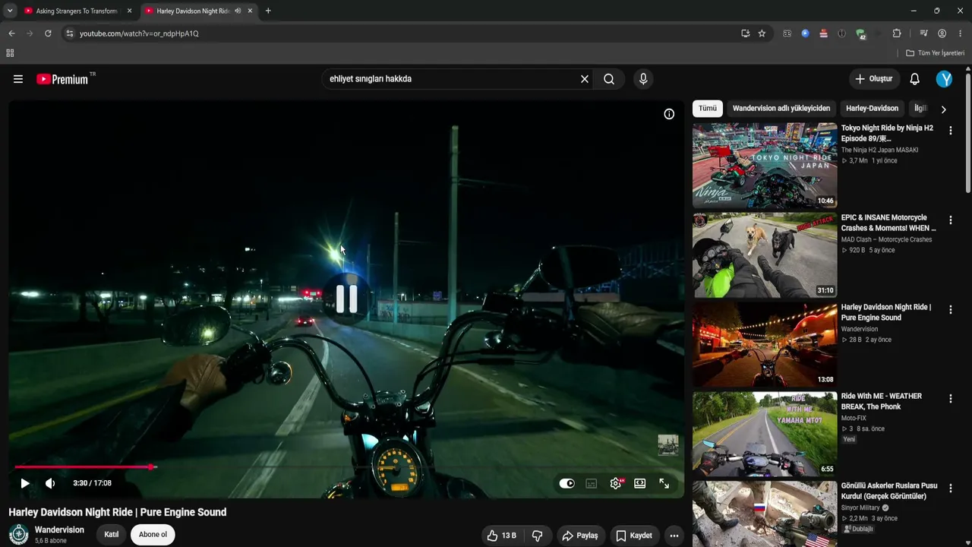Viewport: 972px width, 547px height.
Task: Open EPIC & INSANE Motorcycle Crashes thumbnail
Action: 765,255
